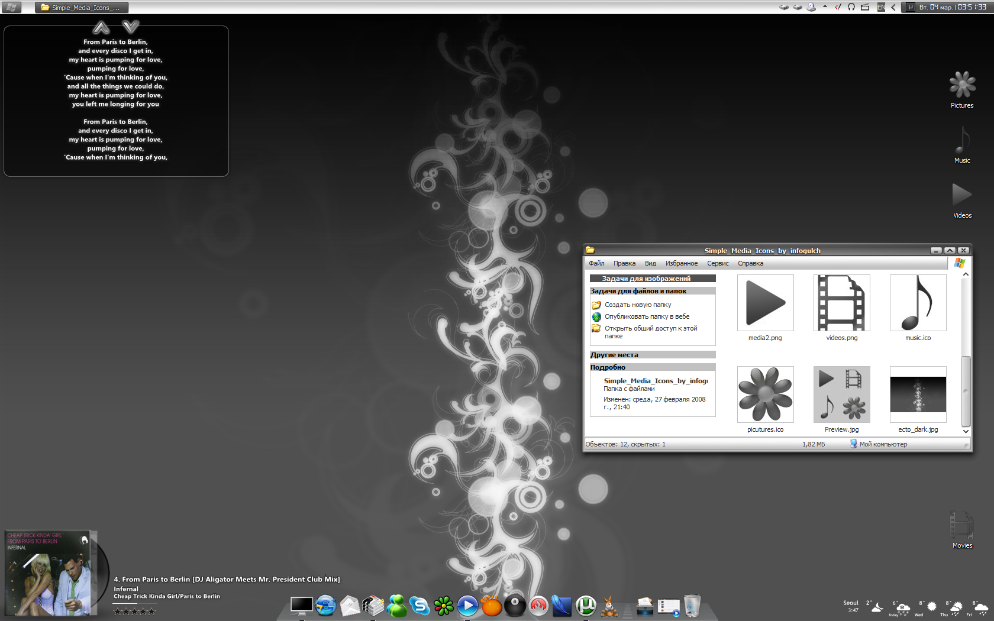Click the Wed sunny forecast icon
The image size is (994, 621).
click(x=932, y=606)
